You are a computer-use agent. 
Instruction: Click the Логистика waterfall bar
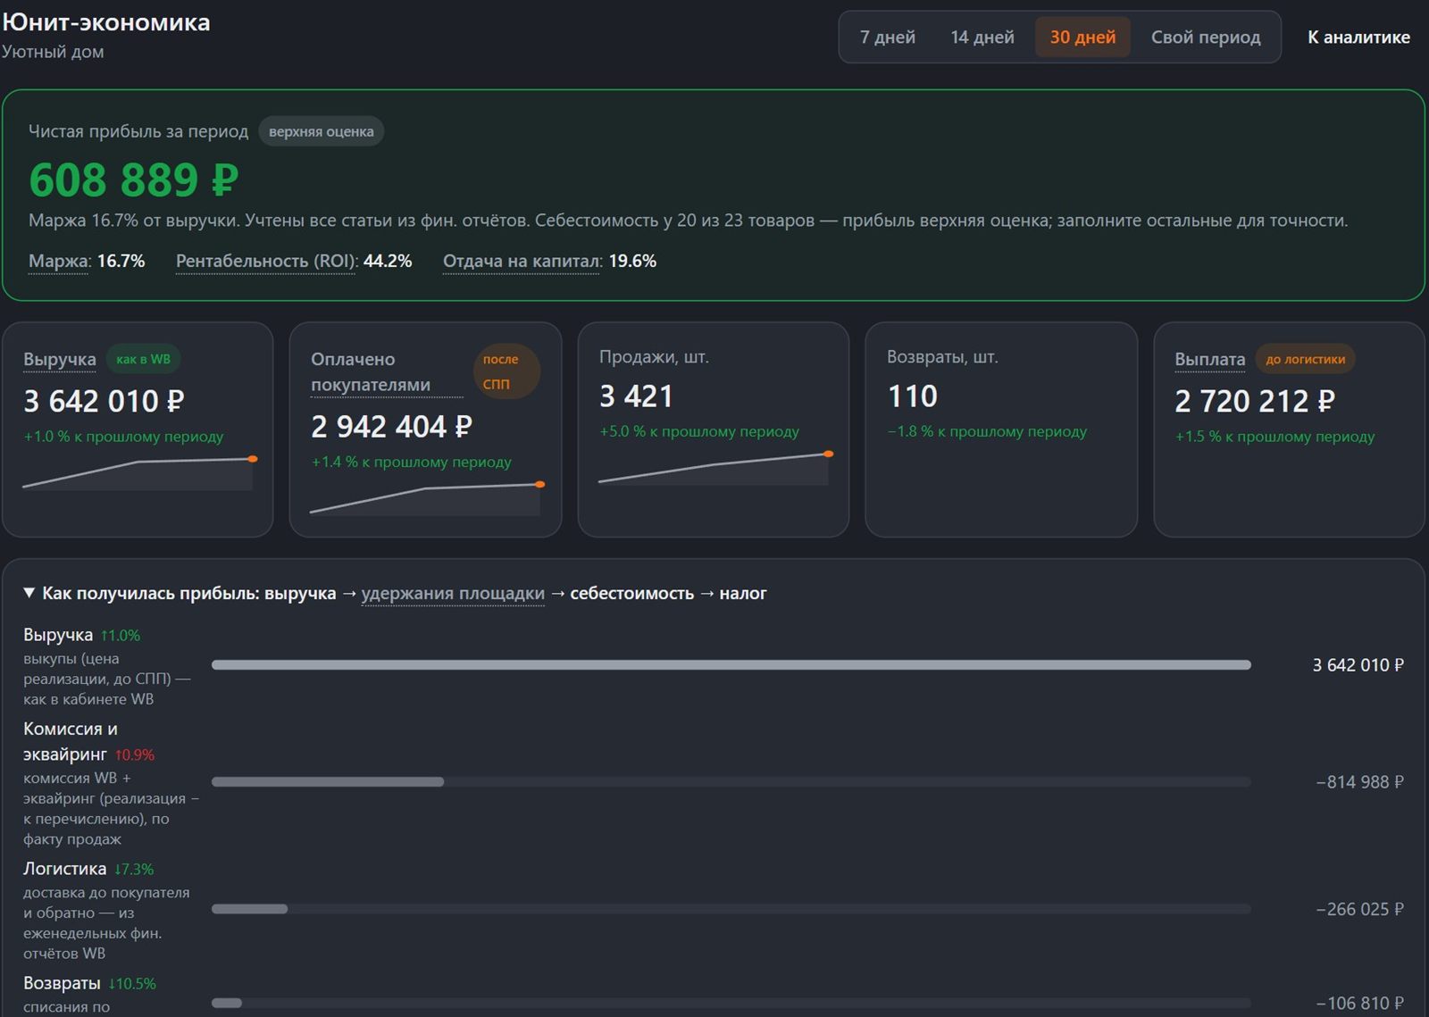click(x=249, y=909)
